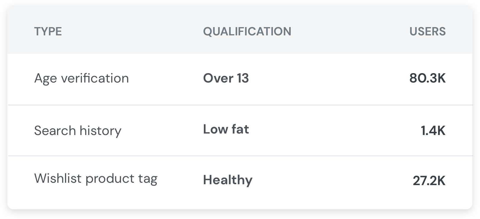Image resolution: width=480 pixels, height=219 pixels.
Task: Select the 80.3K users value
Action: [427, 78]
